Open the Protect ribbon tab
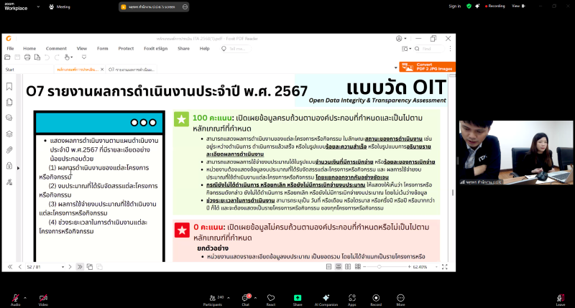This screenshot has height=308, width=575. [x=126, y=48]
